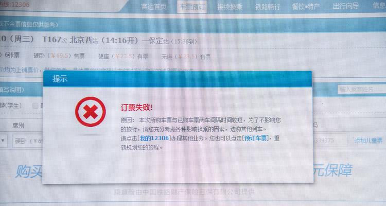Select the 车票预订 navigation tab
Screen dimensions: 386x206
tap(192, 7)
